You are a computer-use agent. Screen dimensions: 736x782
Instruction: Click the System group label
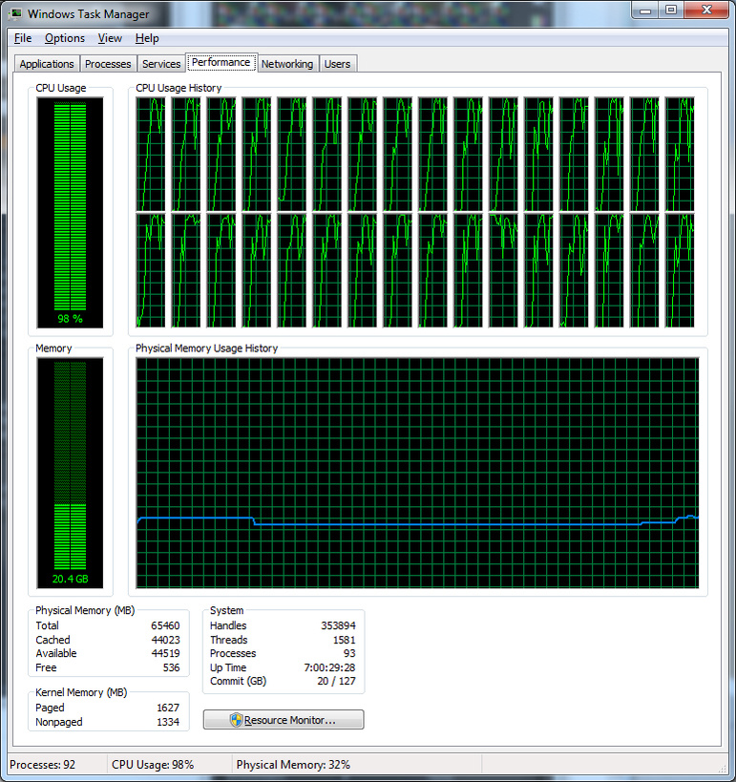(x=226, y=610)
